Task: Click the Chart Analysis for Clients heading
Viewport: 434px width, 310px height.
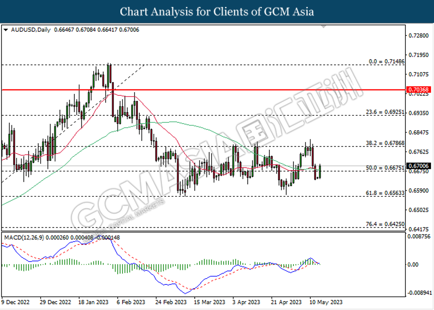Action: click(x=217, y=12)
